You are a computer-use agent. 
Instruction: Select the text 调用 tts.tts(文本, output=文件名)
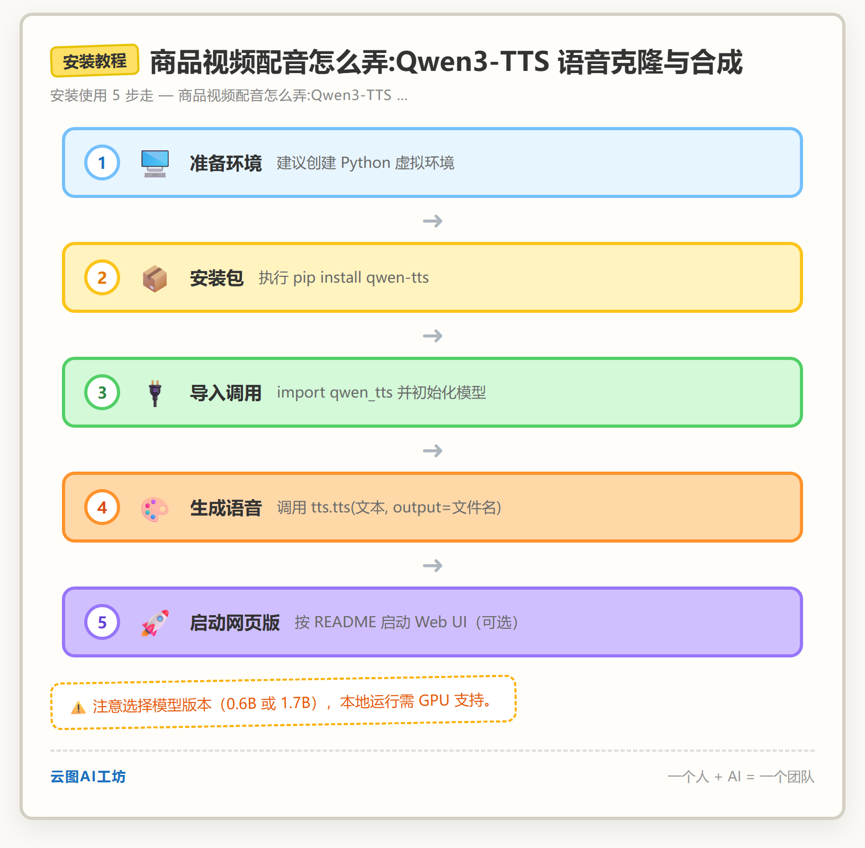pyautogui.click(x=389, y=508)
